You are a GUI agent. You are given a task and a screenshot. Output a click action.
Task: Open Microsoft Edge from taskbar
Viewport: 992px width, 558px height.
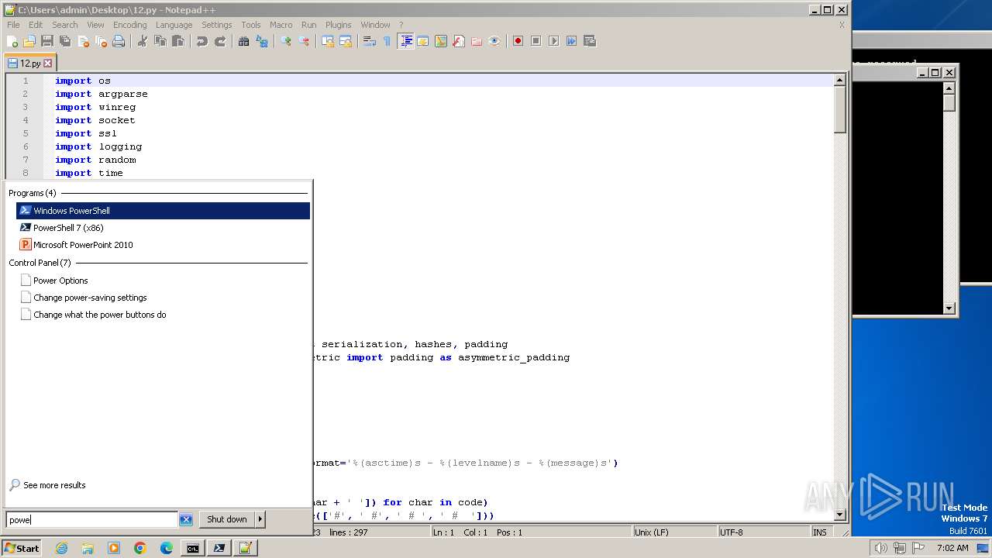pos(166,548)
